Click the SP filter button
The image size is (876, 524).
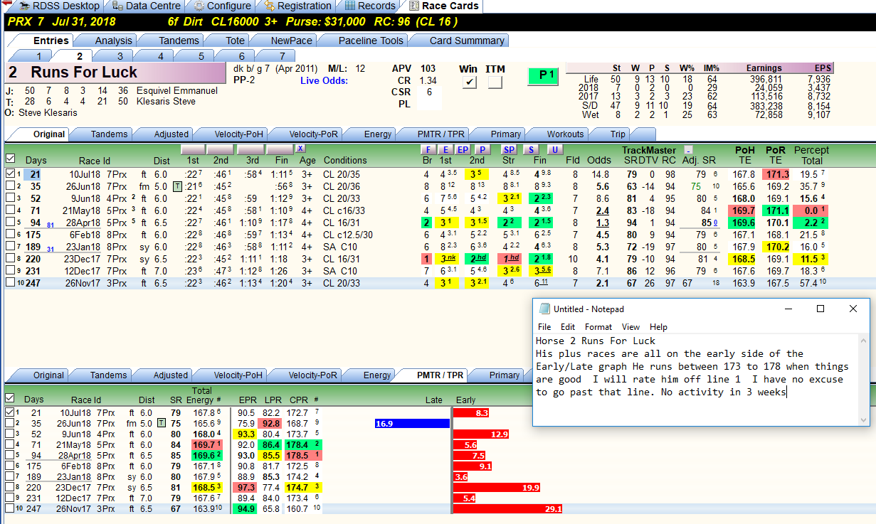point(509,149)
